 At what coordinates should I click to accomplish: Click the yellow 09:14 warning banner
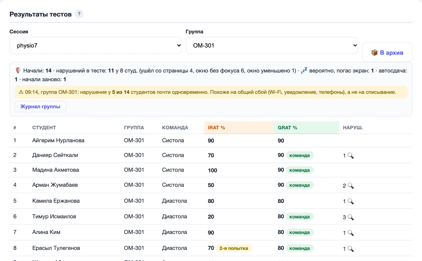[x=211, y=92]
